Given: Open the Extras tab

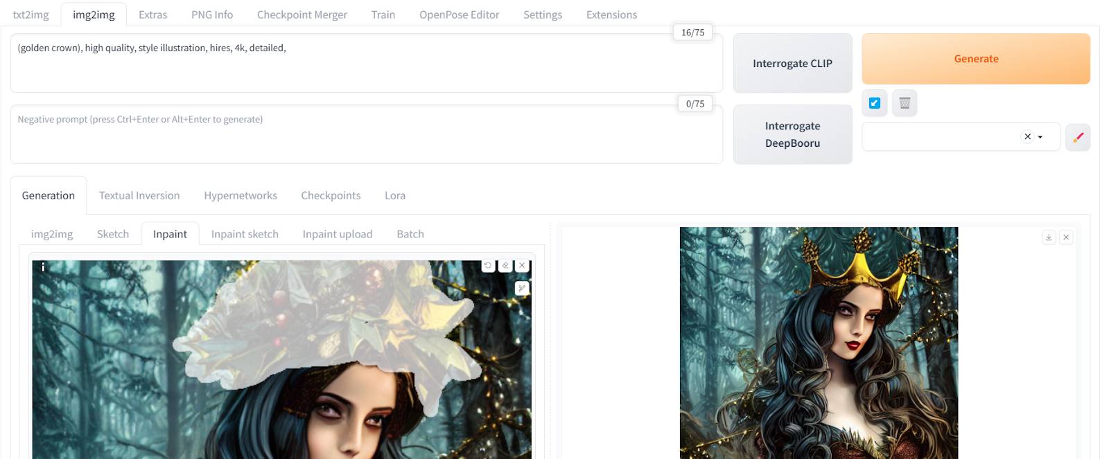Looking at the screenshot, I should [152, 15].
